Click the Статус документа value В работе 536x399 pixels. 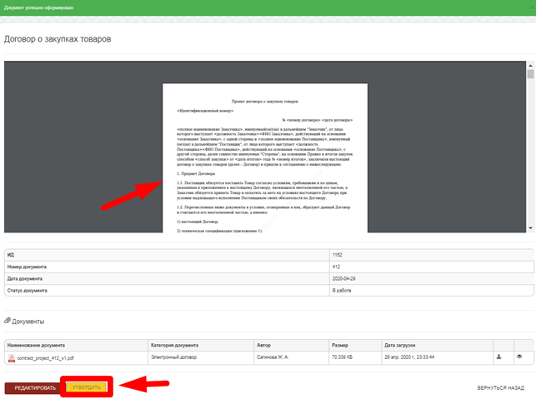coord(343,291)
